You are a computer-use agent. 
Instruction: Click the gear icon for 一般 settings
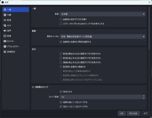point(5,10)
